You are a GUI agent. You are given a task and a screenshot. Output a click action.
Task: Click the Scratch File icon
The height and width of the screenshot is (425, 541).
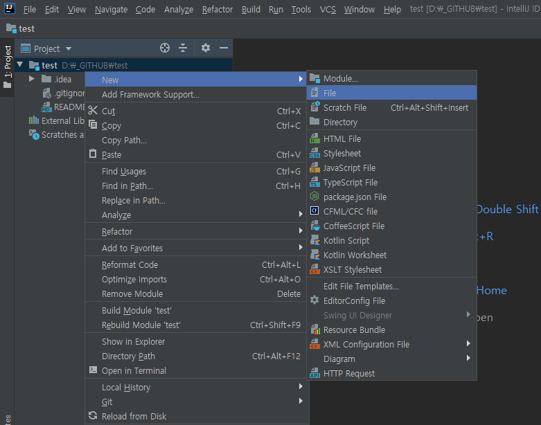[x=314, y=107]
